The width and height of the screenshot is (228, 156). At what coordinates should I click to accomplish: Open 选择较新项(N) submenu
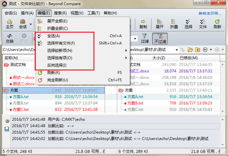83,51
